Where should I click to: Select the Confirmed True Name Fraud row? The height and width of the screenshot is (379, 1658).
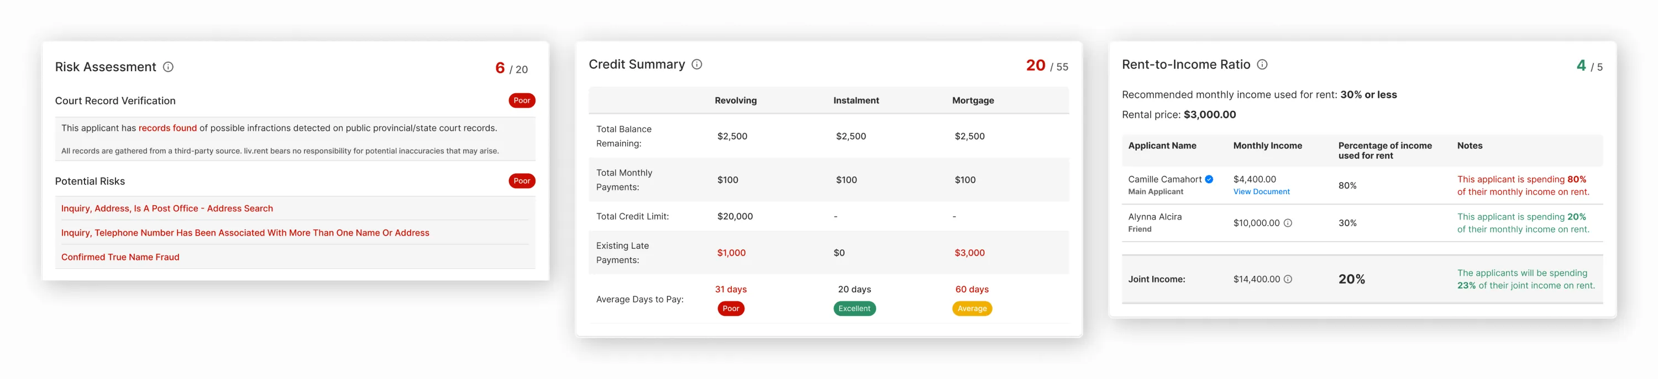(x=295, y=257)
